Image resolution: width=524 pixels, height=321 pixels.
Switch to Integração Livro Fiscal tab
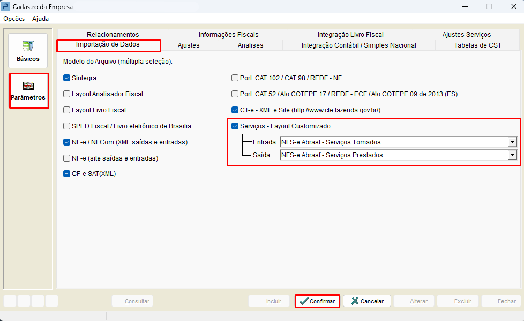pyautogui.click(x=350, y=34)
